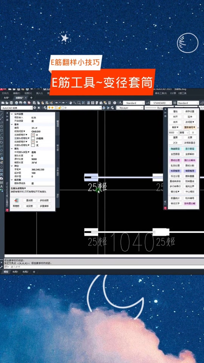Click the palette properties icon on the left palette

click(x=7, y=120)
